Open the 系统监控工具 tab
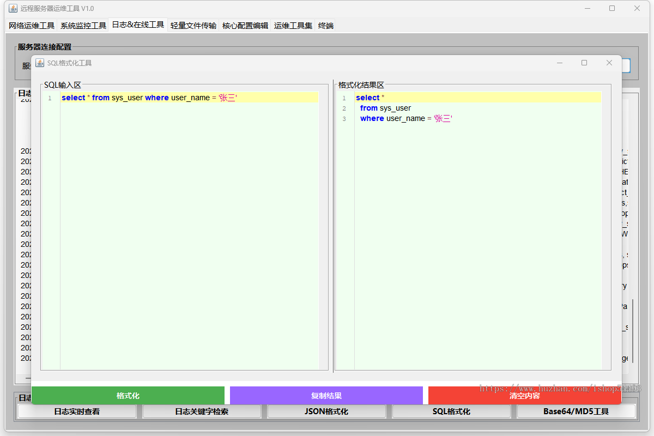The height and width of the screenshot is (436, 654). [83, 26]
